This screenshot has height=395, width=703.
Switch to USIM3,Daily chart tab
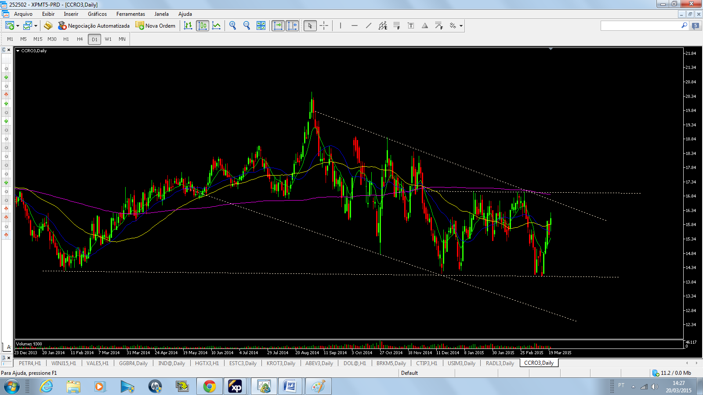point(461,363)
